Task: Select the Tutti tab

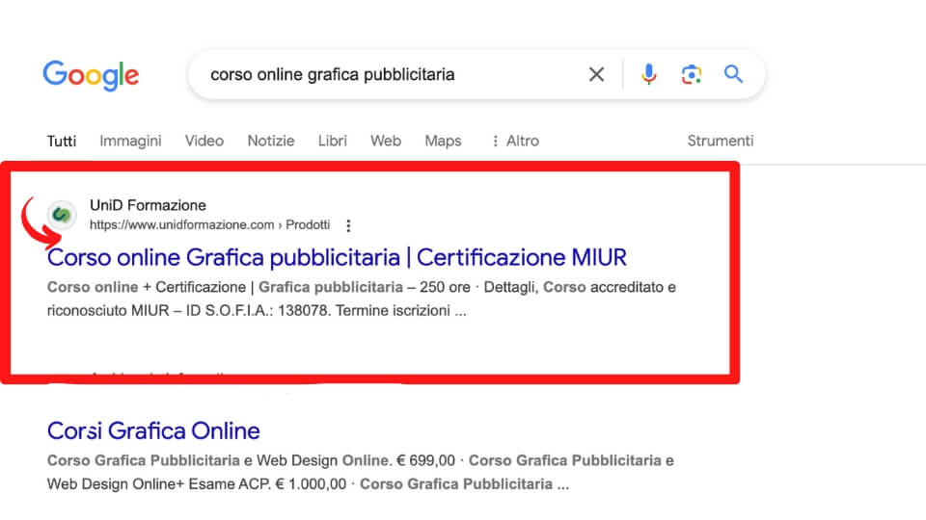Action: 62,141
